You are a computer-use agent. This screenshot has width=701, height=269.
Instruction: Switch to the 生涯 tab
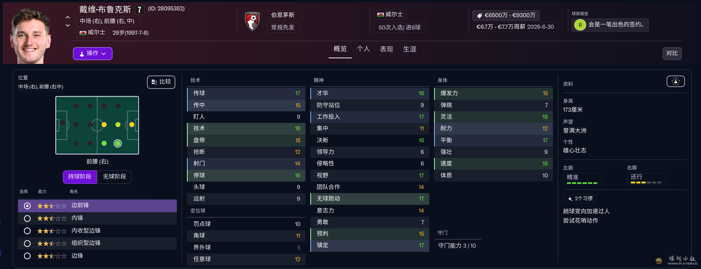tap(410, 49)
